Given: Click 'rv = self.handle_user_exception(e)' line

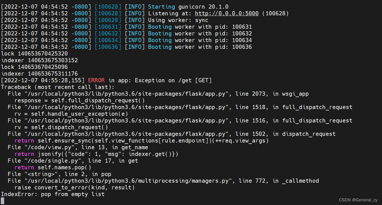Looking at the screenshot, I should tap(71, 114).
